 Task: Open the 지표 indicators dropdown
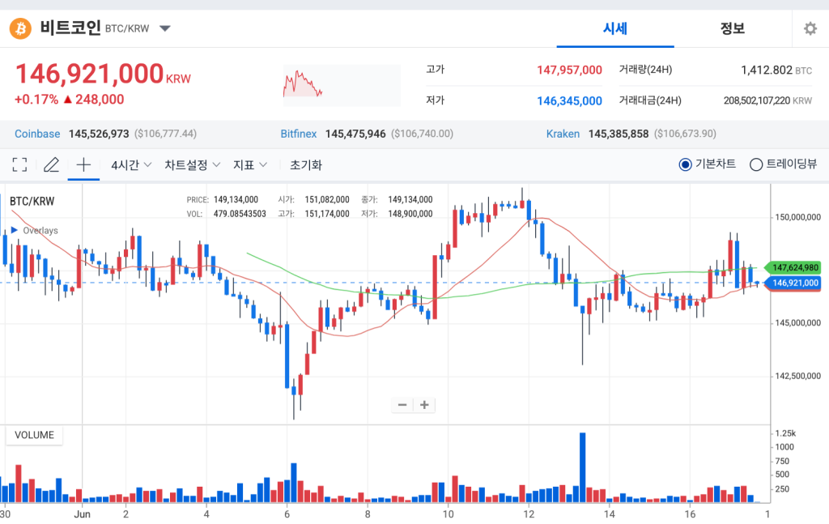249,165
